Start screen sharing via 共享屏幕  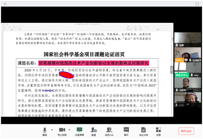[79, 132]
